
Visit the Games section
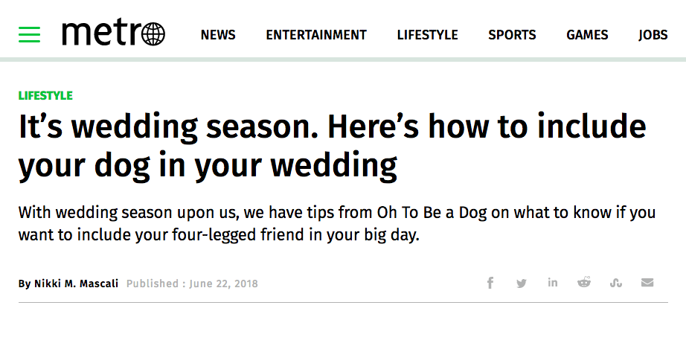(587, 35)
